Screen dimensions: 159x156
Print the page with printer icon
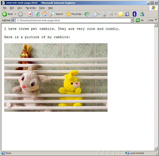coord(104,14)
